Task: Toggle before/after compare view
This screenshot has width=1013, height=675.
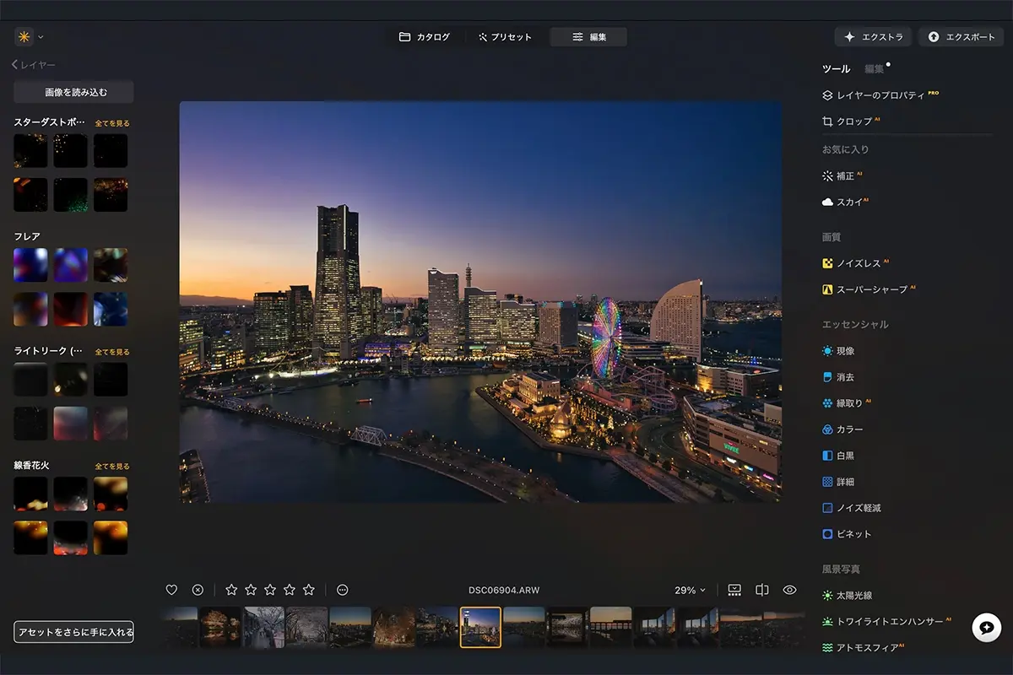Action: [762, 590]
